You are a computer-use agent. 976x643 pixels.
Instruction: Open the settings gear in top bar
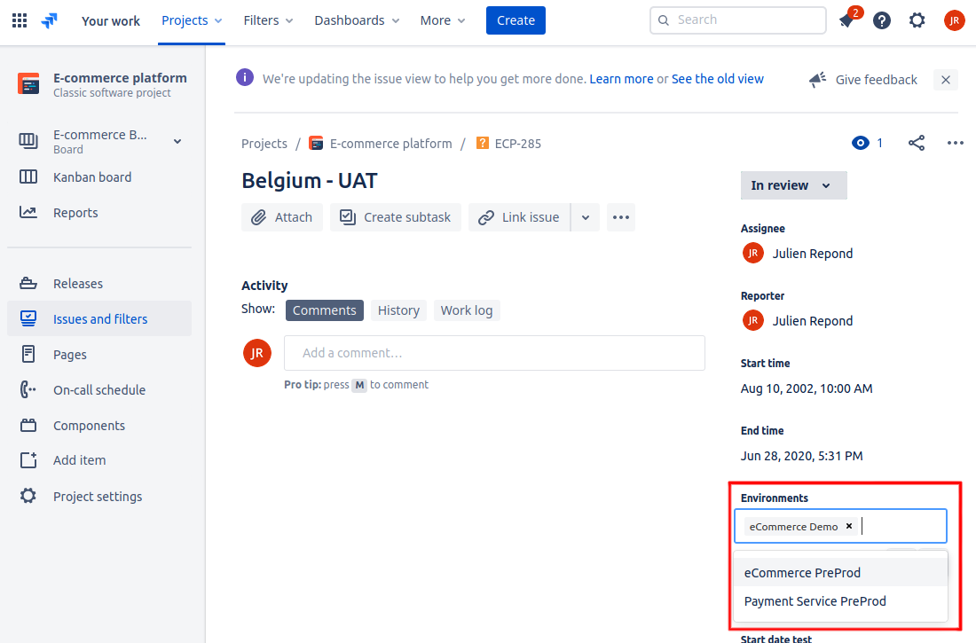917,20
